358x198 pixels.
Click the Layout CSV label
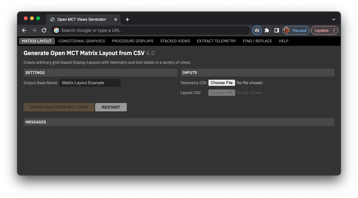pos(190,93)
